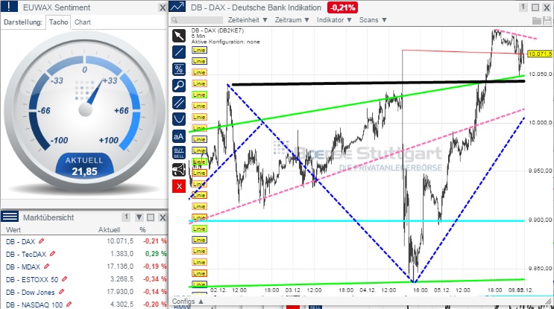Click the pencil icon next to DB - NASDAQ 100
This screenshot has width=554, height=309.
(x=69, y=304)
